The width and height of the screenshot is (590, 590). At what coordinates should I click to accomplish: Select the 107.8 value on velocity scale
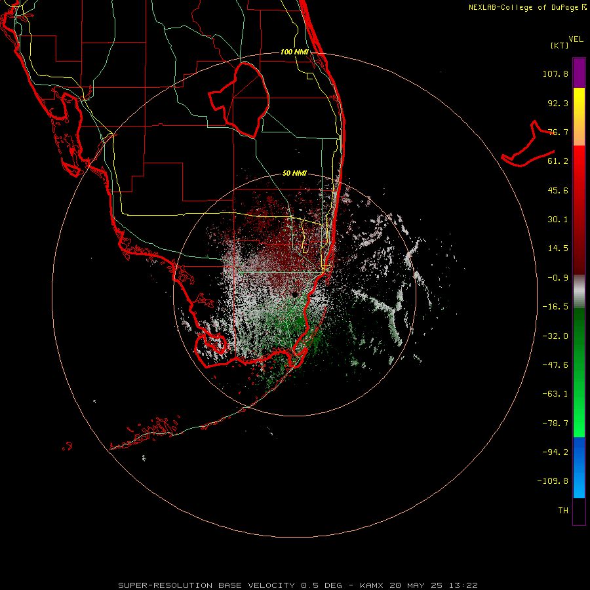[555, 73]
